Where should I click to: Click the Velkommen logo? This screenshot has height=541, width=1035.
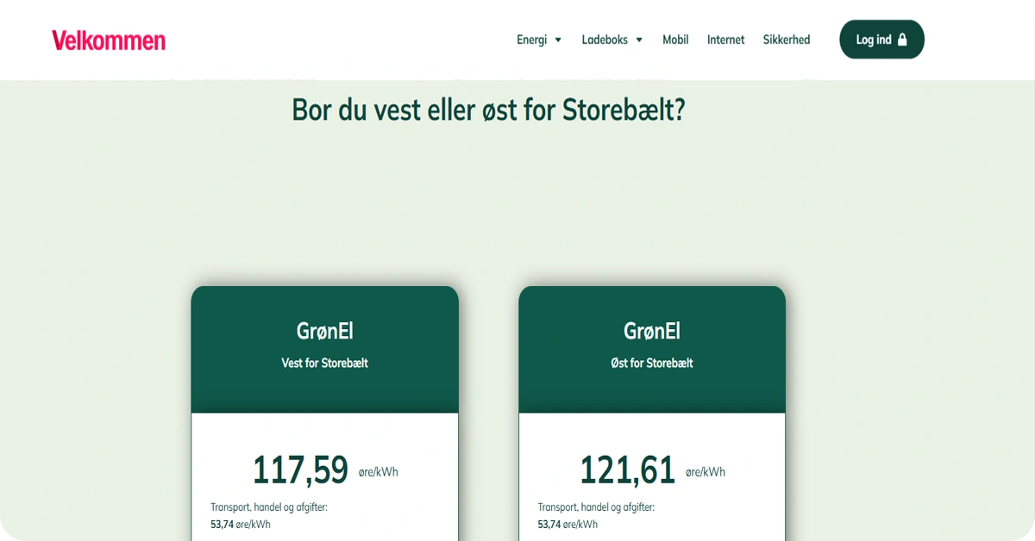point(109,40)
